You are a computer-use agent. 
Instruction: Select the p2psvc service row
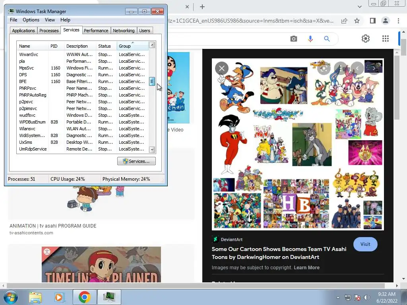pyautogui.click(x=83, y=102)
